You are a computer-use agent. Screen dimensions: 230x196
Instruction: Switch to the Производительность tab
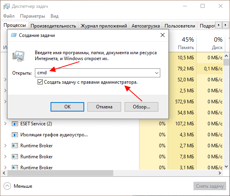(53, 26)
